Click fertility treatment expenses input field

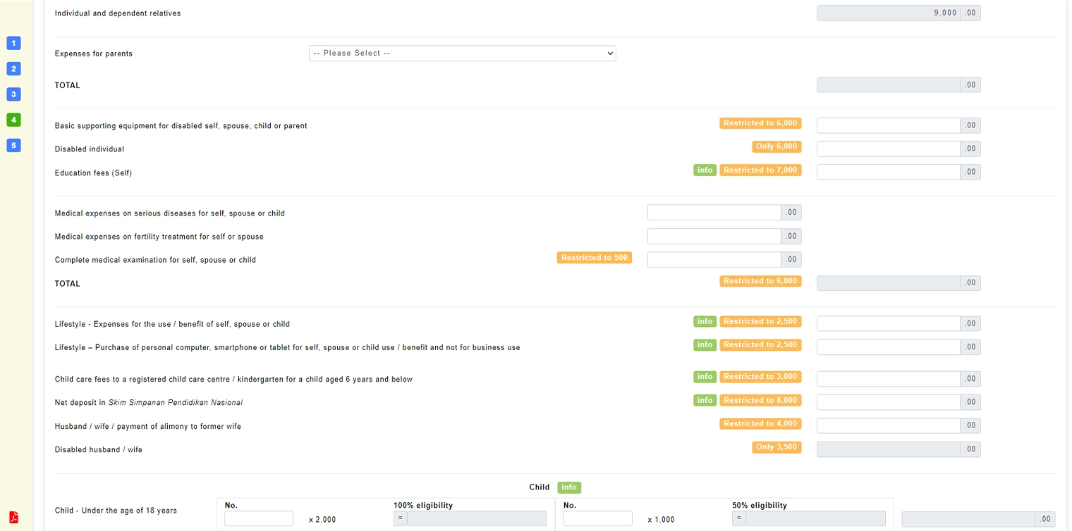pyautogui.click(x=714, y=237)
